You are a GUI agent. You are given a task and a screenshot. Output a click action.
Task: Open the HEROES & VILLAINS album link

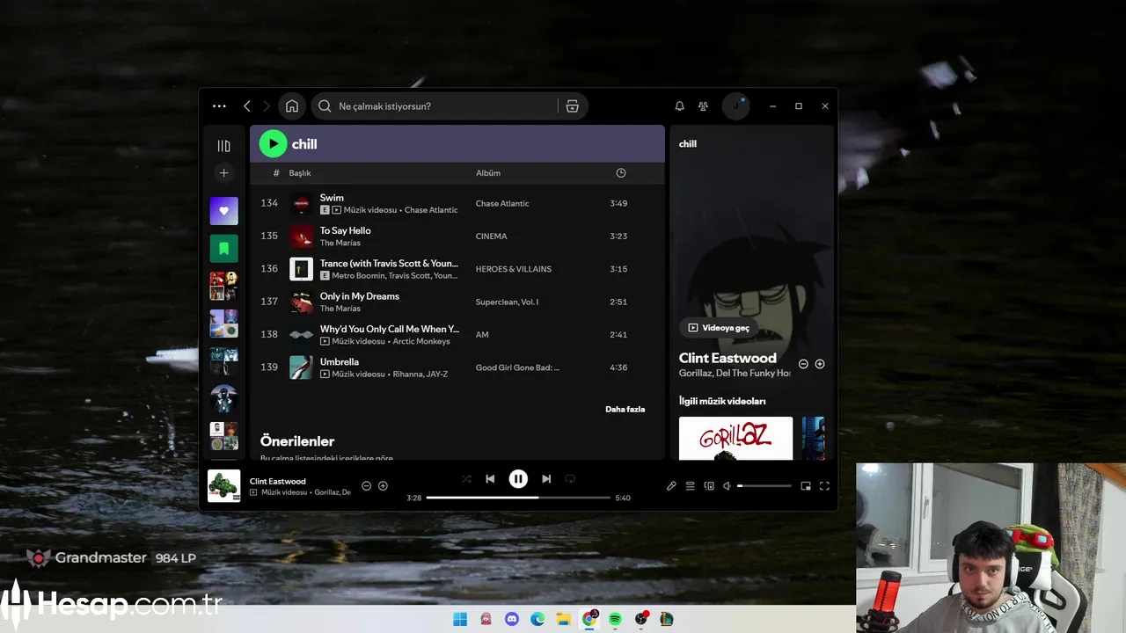pos(514,269)
